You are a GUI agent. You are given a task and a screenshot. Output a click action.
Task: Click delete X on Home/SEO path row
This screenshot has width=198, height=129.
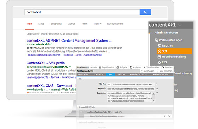pos(169,116)
